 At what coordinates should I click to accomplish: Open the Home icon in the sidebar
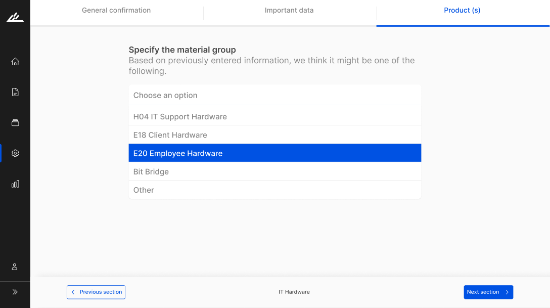point(15,62)
